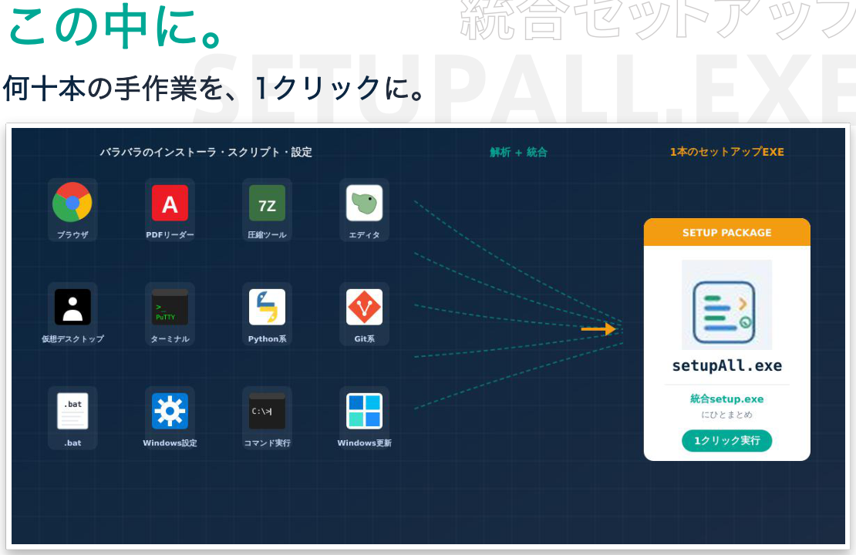Select the 仮想デスクトップ icon

[x=72, y=307]
